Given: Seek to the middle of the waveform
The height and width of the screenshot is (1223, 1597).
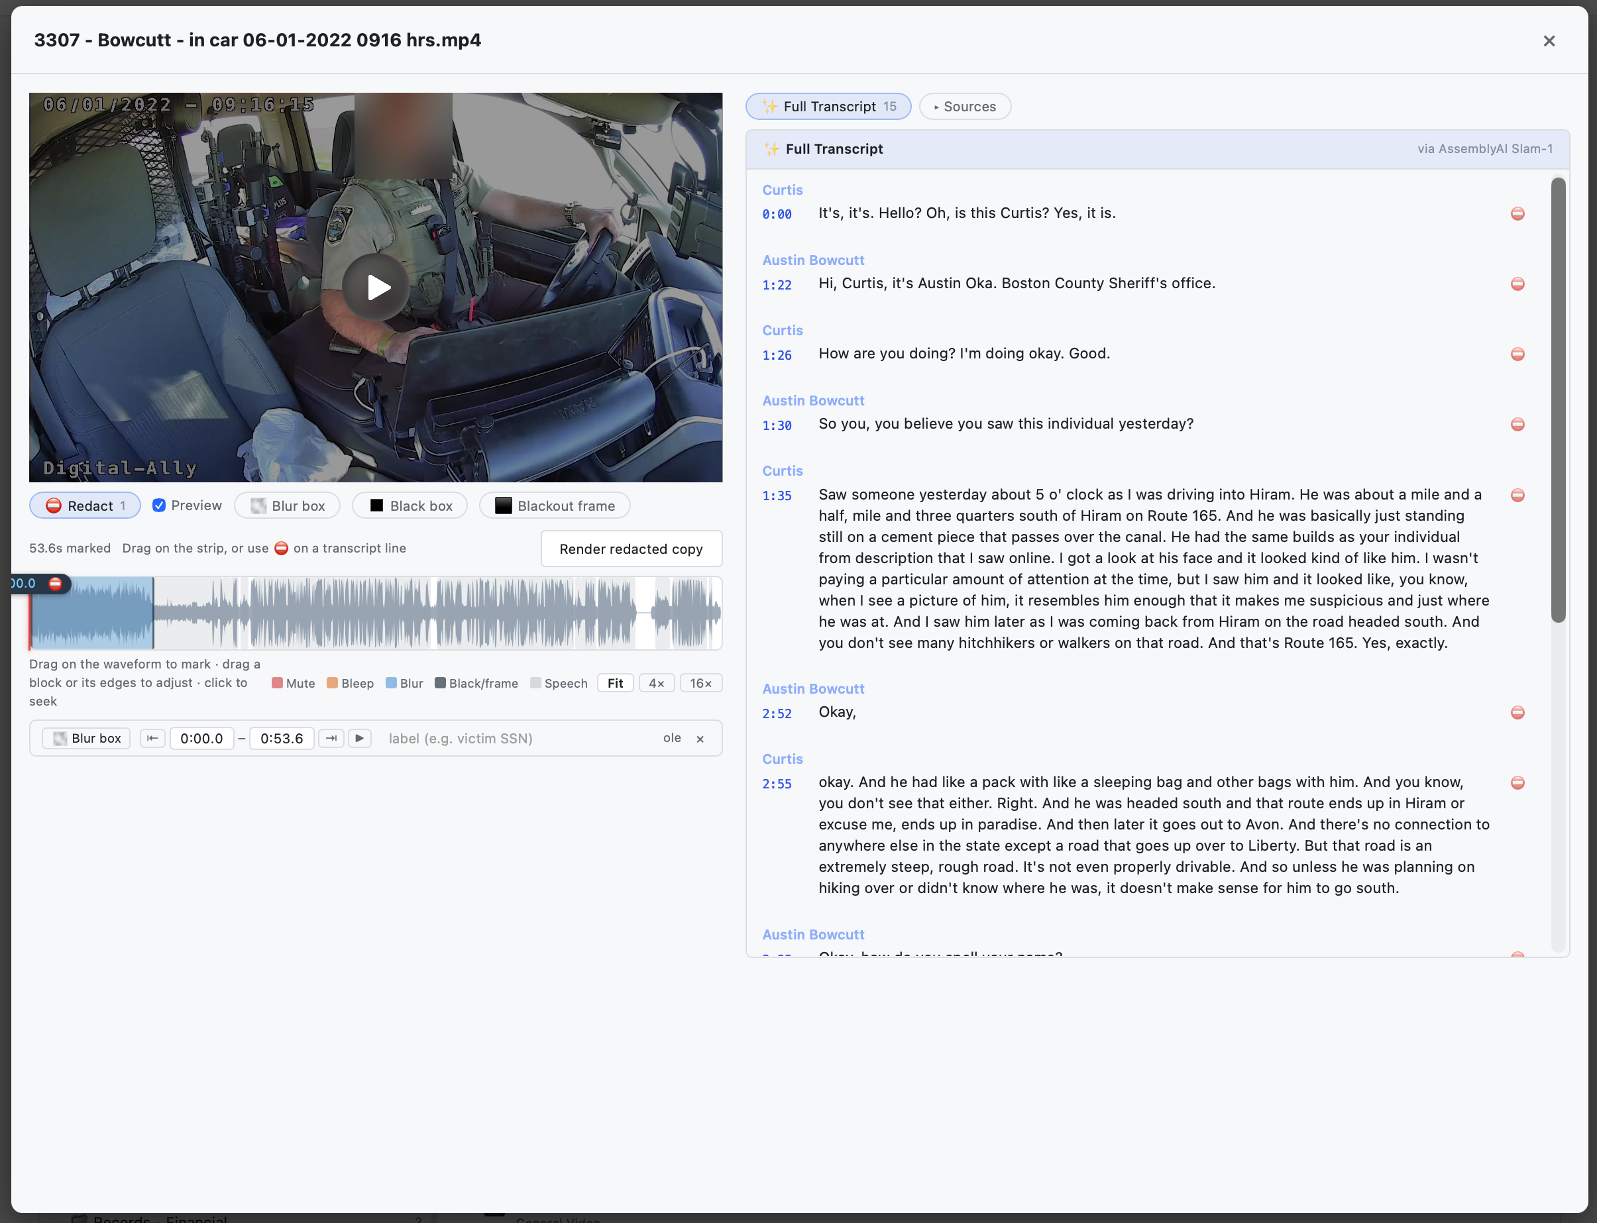Looking at the screenshot, I should pyautogui.click(x=376, y=613).
